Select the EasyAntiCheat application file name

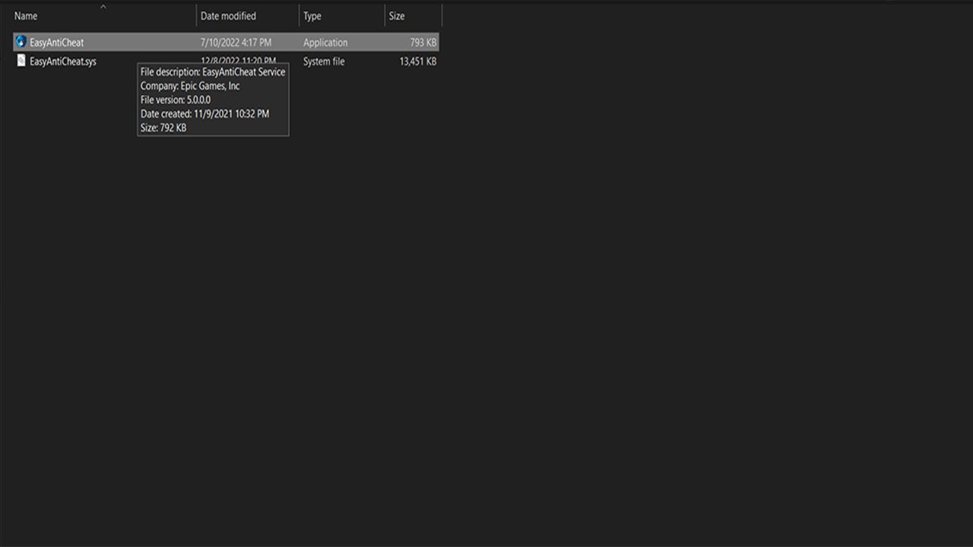tap(57, 43)
